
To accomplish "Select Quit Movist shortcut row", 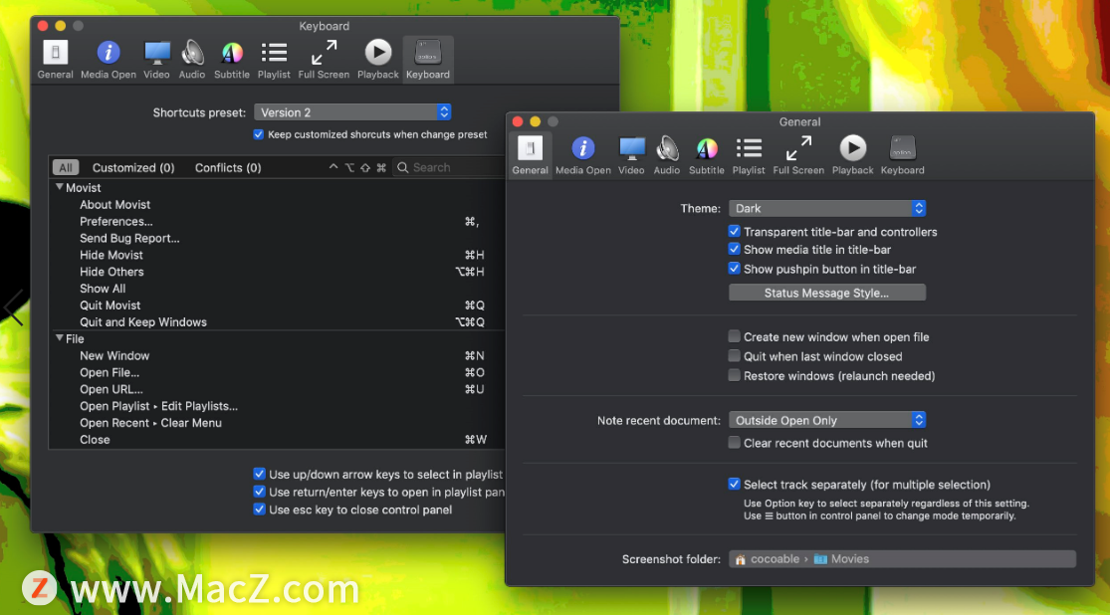I will coord(278,306).
